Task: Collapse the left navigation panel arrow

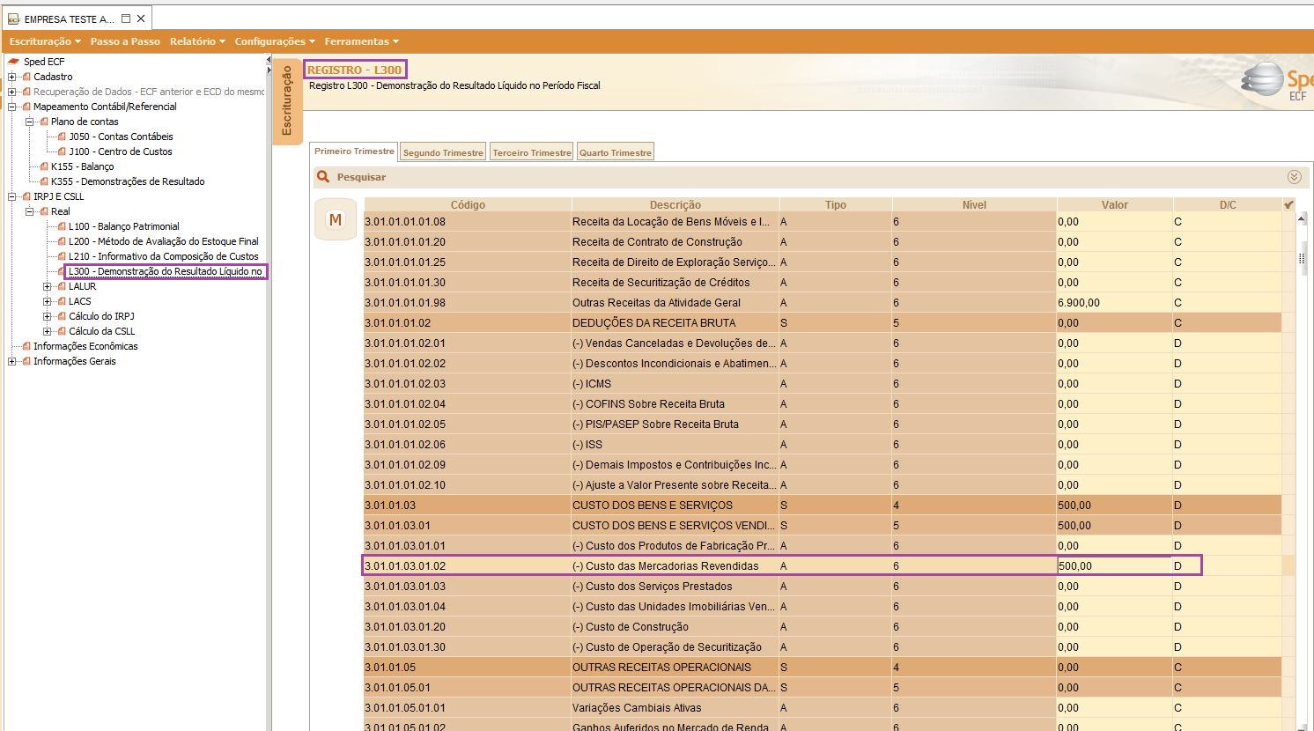Action: click(x=269, y=60)
